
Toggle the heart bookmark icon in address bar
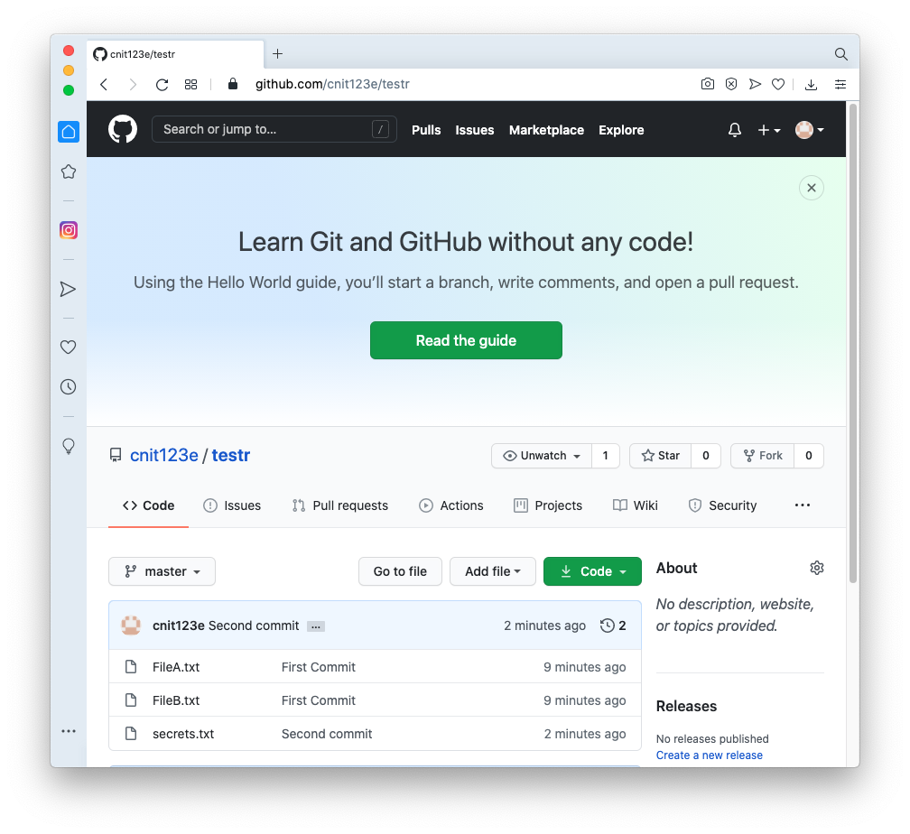pyautogui.click(x=777, y=84)
